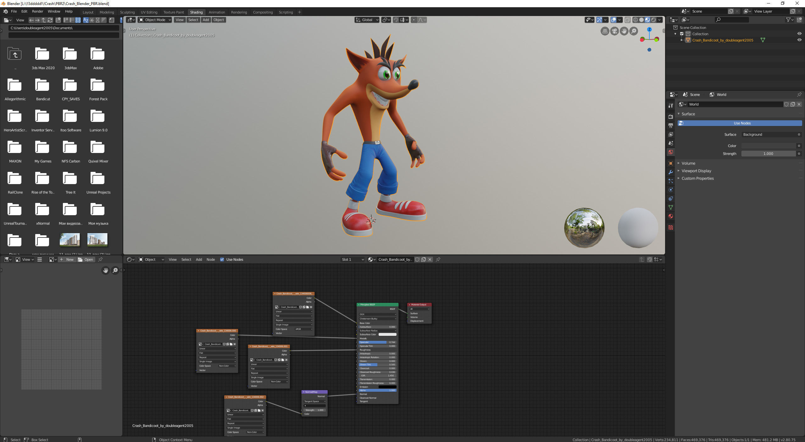Screen dimensions: 805x442
Task: Open viewport shading options dropdown arrow
Action: (660, 20)
